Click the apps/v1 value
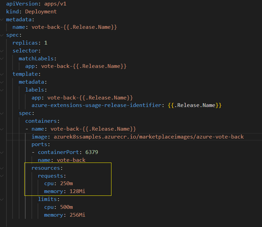The width and height of the screenshot is (262, 227). point(55,4)
